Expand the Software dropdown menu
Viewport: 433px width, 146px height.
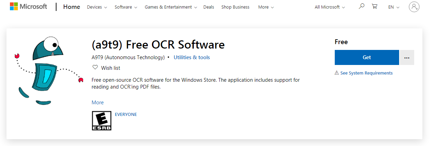[x=126, y=7]
